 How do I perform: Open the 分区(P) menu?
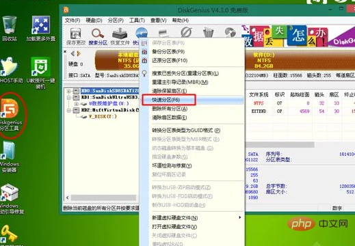click(116, 20)
